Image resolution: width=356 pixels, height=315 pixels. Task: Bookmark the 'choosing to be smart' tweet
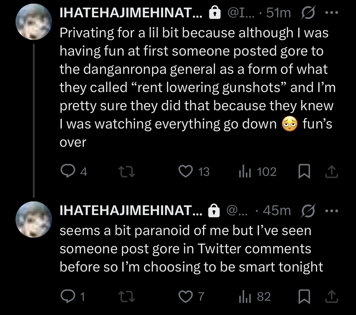pyautogui.click(x=303, y=296)
